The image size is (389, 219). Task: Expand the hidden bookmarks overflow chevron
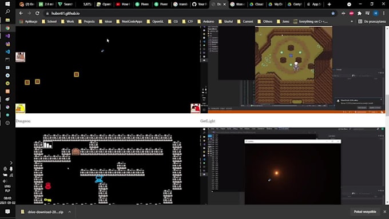point(352,22)
